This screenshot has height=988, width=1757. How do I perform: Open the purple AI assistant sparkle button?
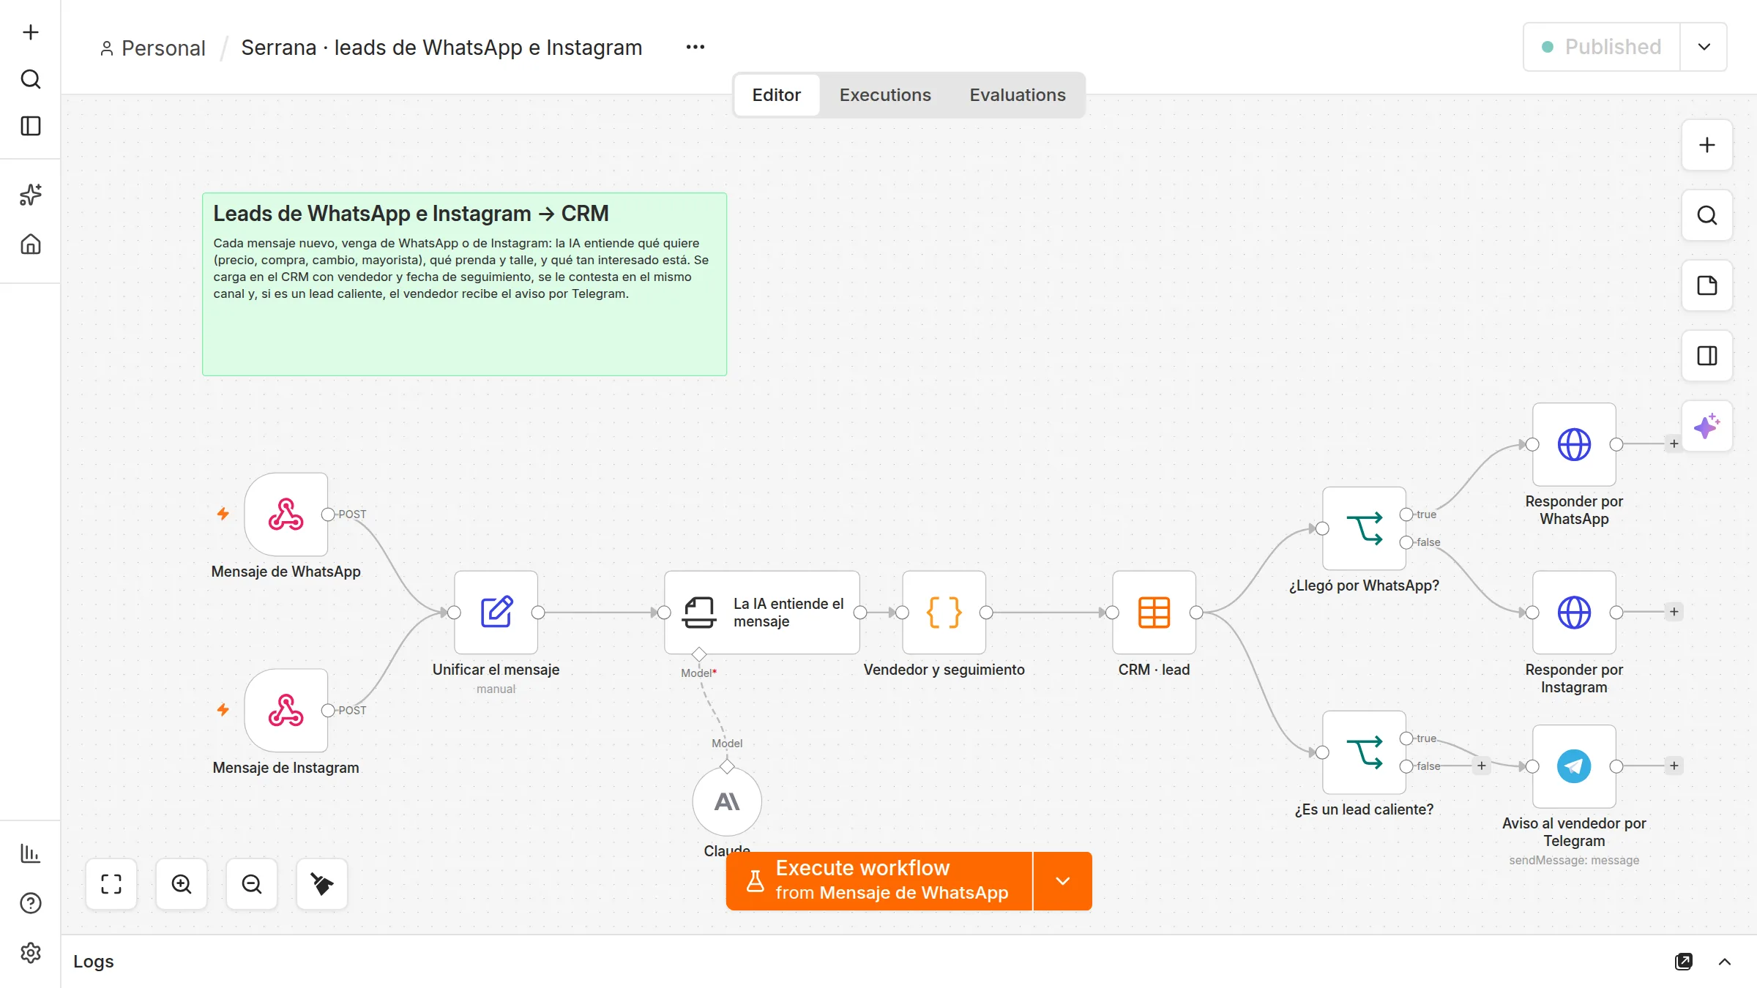click(1707, 426)
